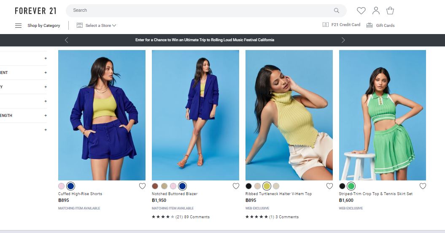Favorite the Cuffed High-Rise Shorts
Image resolution: width=445 pixels, height=233 pixels.
142,186
